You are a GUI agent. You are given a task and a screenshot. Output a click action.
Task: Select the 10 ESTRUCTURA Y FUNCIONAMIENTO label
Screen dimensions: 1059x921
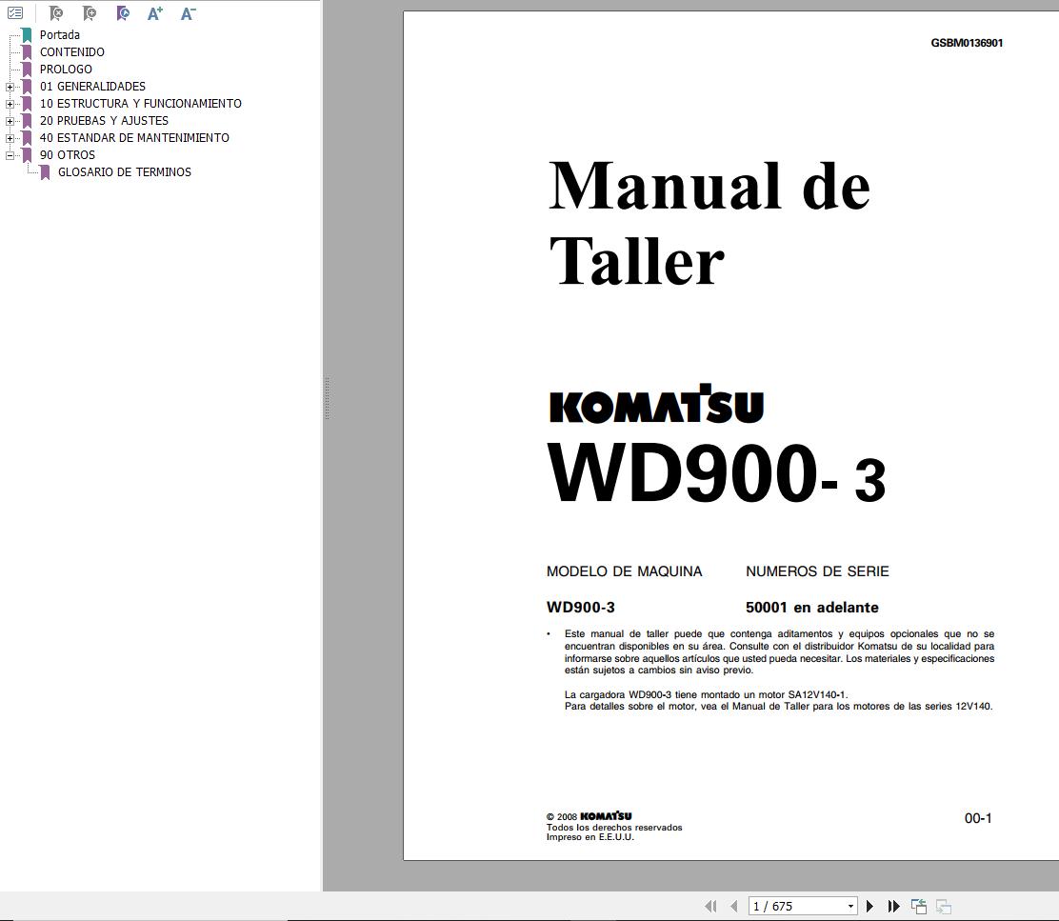pyautogui.click(x=141, y=103)
